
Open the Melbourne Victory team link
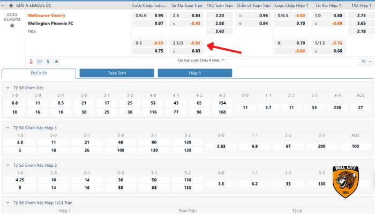coord(46,16)
